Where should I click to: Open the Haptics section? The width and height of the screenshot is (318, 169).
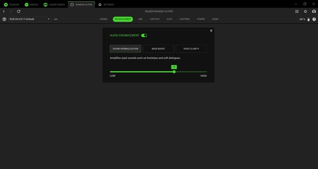tap(155, 19)
